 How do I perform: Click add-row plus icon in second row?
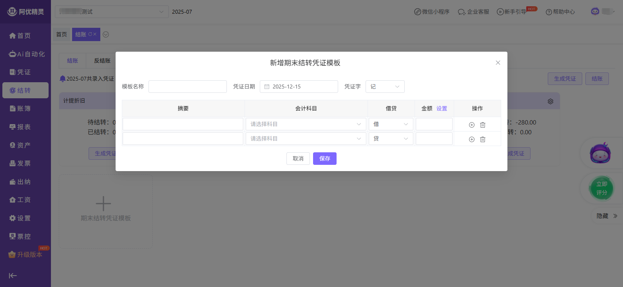click(x=472, y=139)
